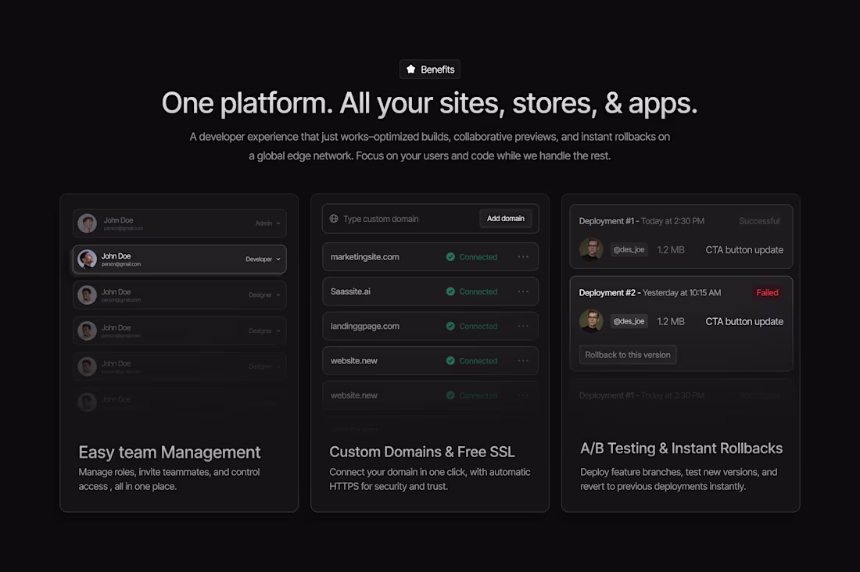The width and height of the screenshot is (860, 572).
Task: Click the Developer user's avatar
Action: click(x=88, y=259)
